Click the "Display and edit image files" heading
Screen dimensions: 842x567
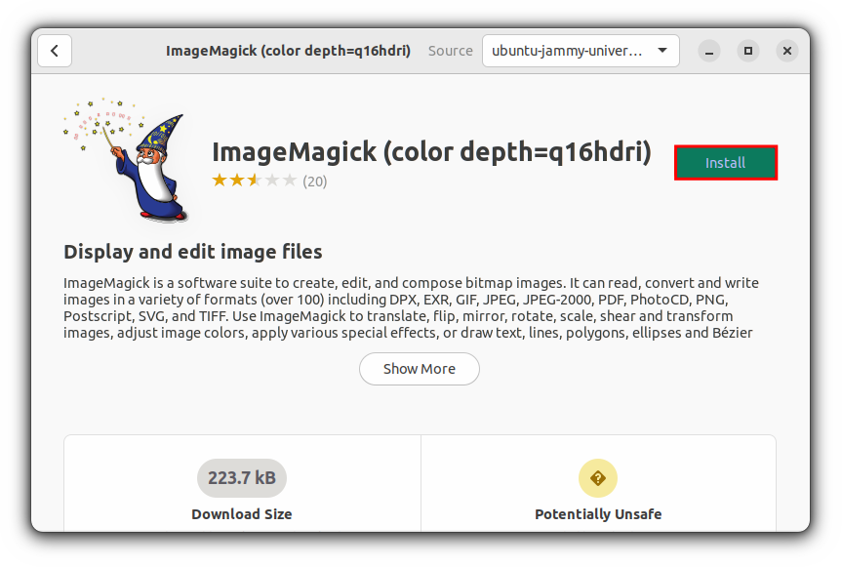pos(193,252)
